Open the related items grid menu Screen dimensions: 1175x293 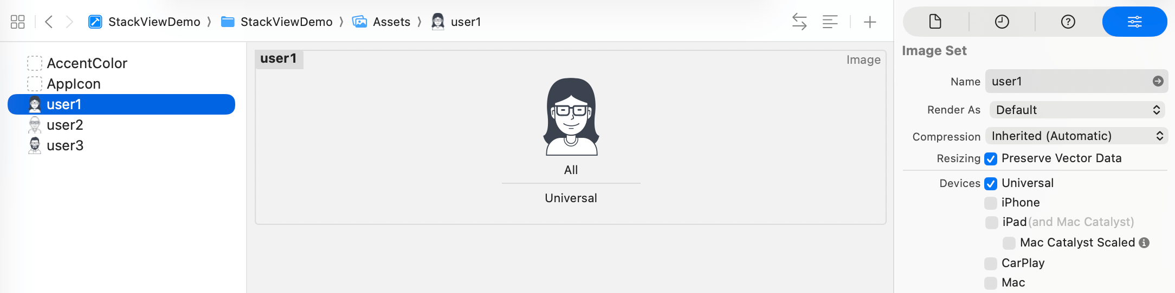click(x=17, y=22)
